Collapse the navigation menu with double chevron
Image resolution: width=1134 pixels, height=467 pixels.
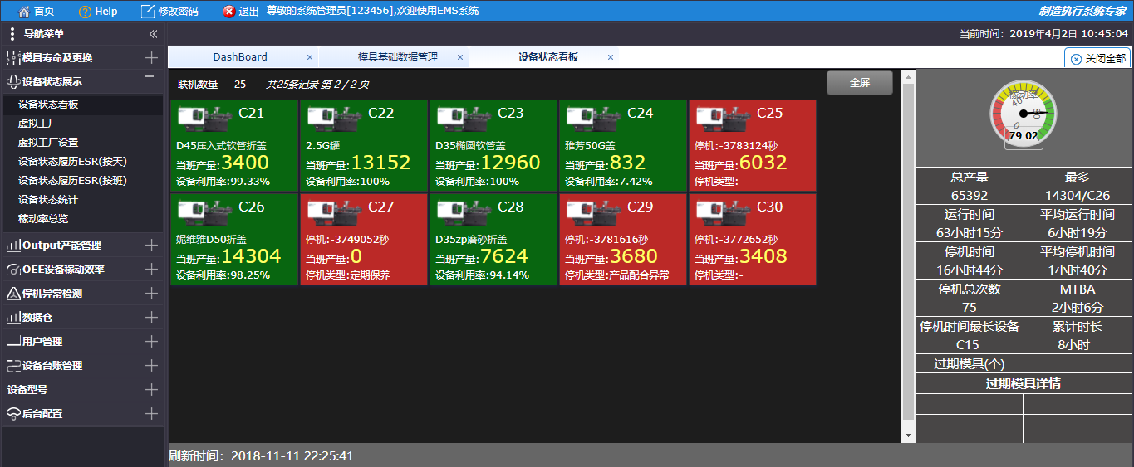click(x=153, y=34)
